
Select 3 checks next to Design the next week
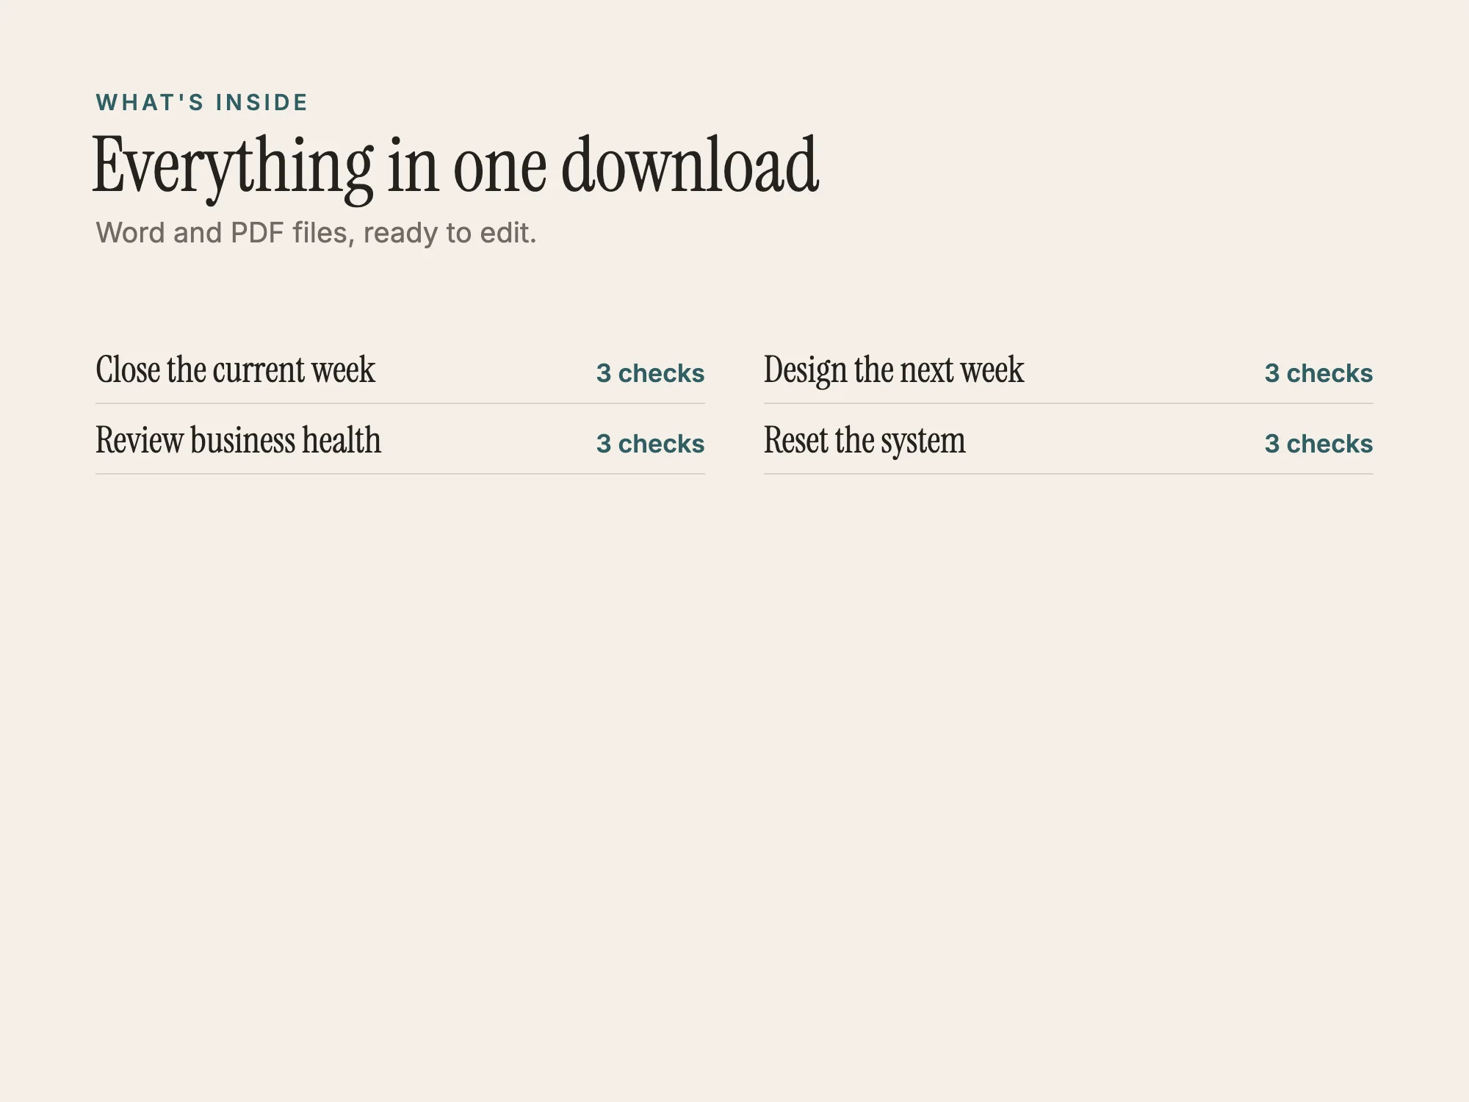(x=1318, y=373)
